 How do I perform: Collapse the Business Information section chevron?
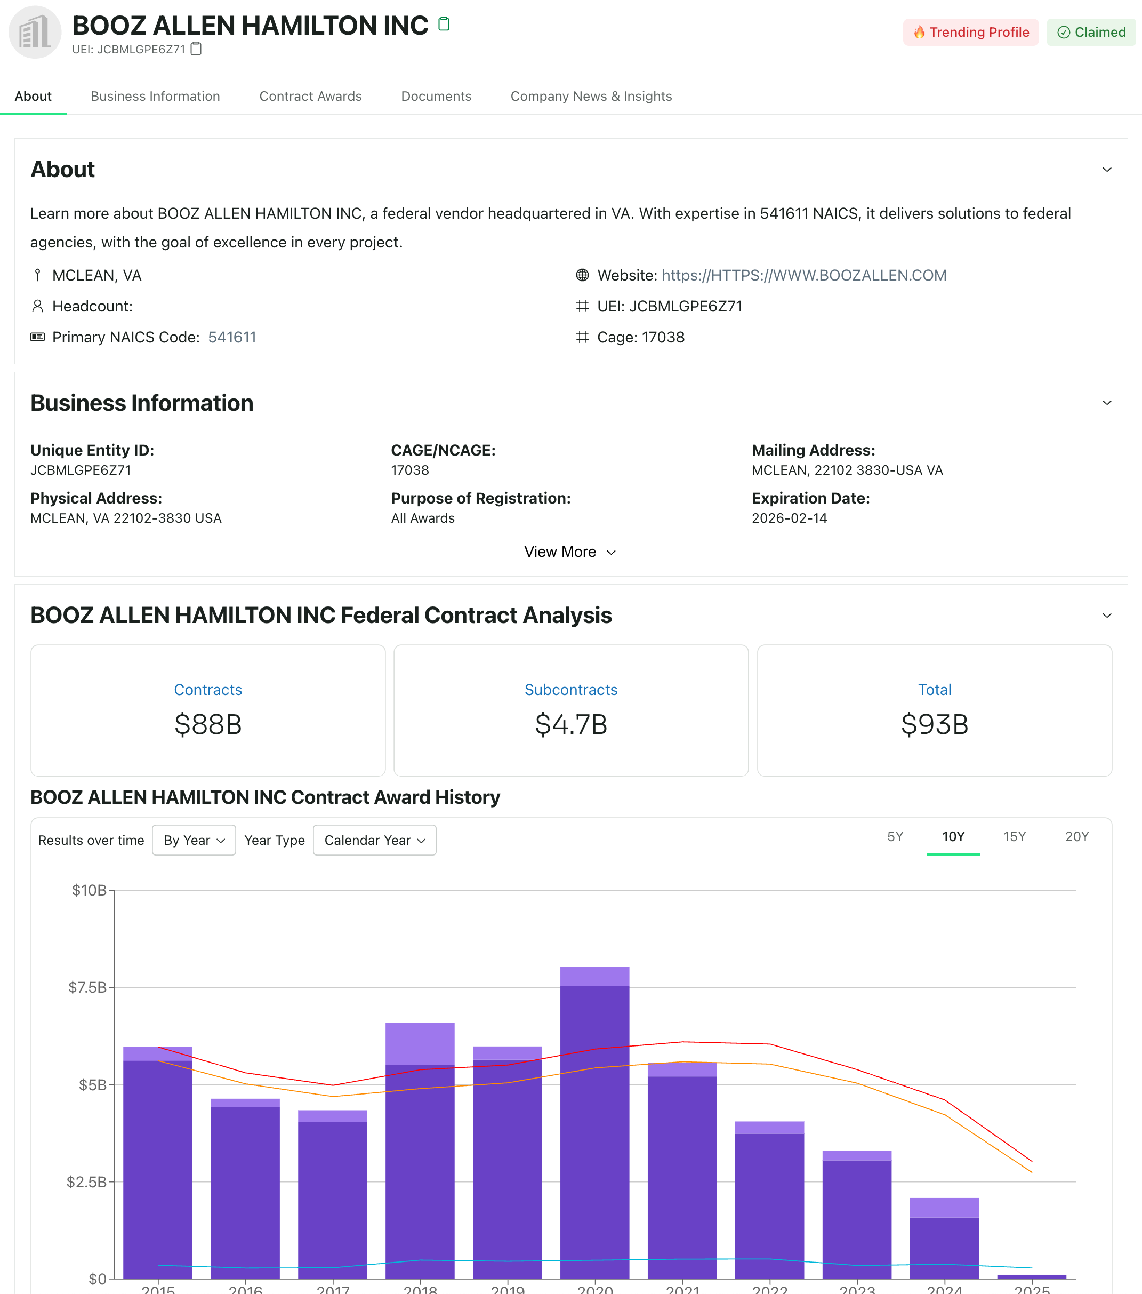1107,403
